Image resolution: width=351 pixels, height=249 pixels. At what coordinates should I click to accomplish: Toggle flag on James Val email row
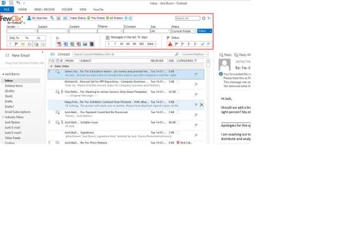click(x=196, y=74)
